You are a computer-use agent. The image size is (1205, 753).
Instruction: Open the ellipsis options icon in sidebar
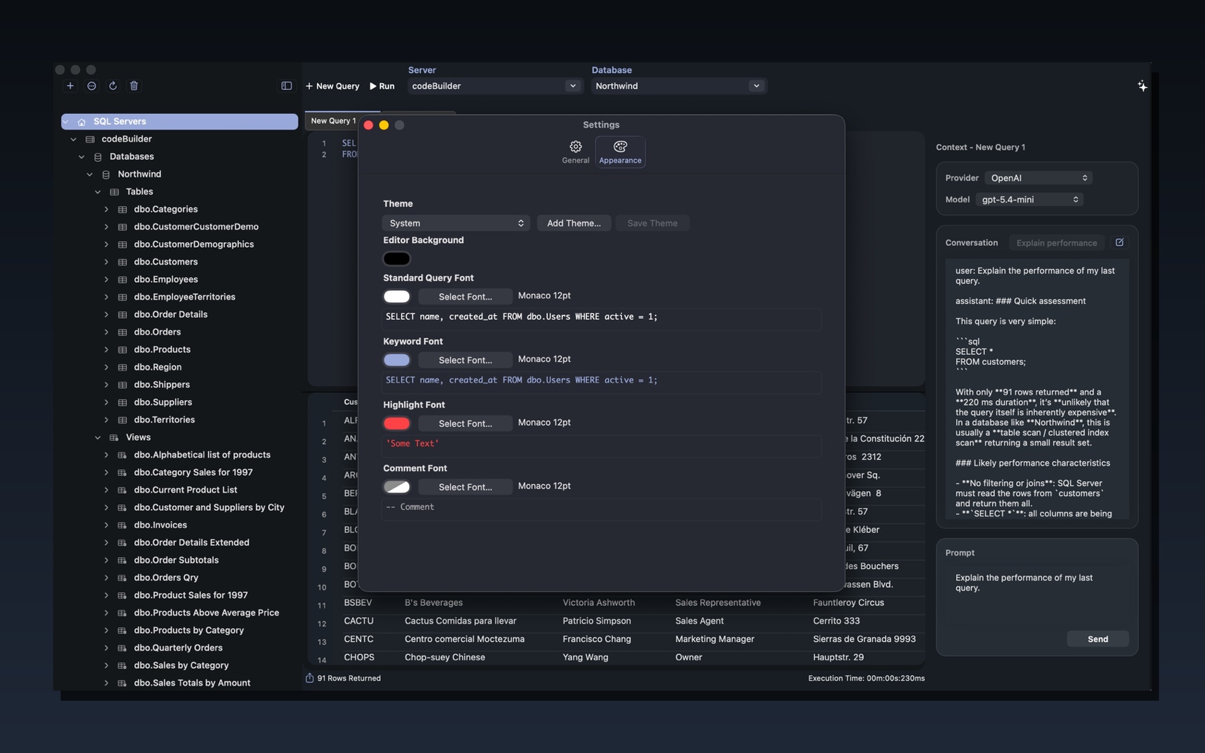pos(92,86)
